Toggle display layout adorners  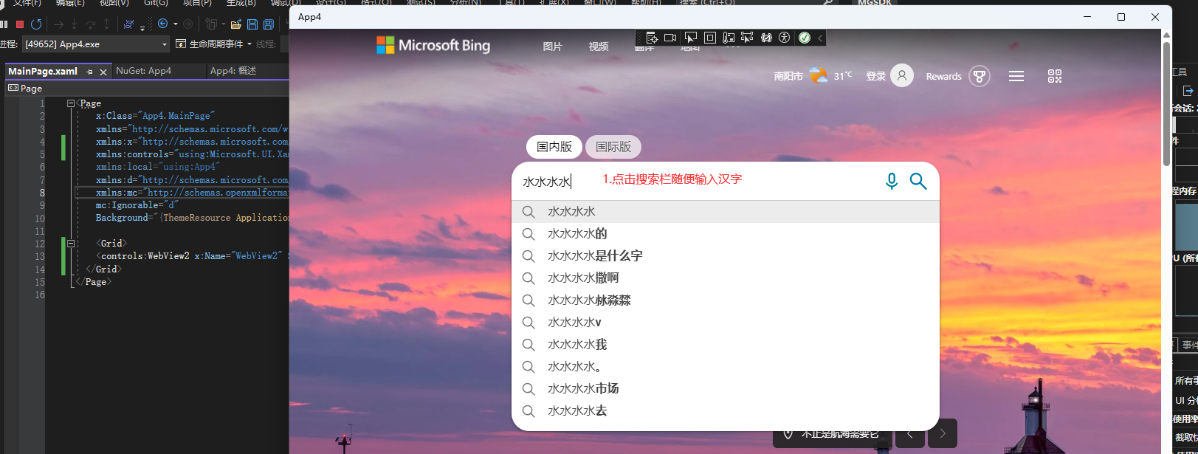coord(710,38)
